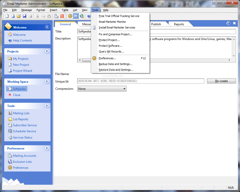
Task: Open the List Reports link
Action: tap(21, 119)
